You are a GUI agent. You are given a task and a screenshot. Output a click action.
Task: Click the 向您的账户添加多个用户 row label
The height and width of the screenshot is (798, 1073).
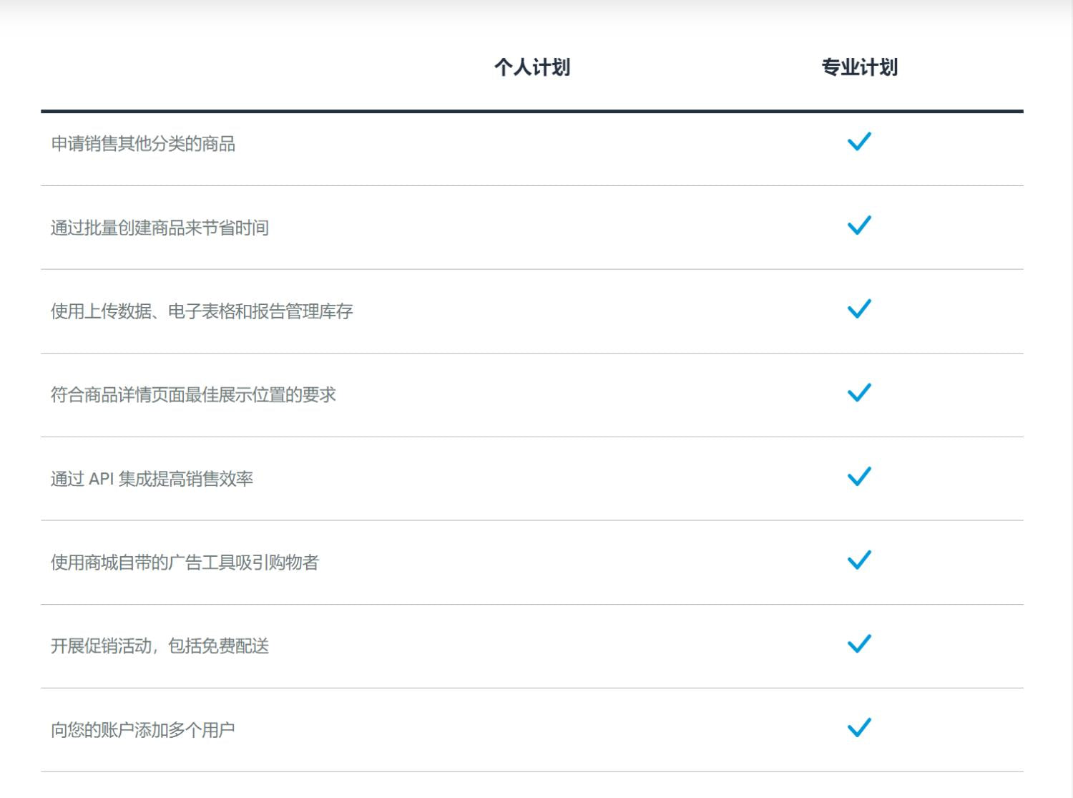tap(144, 729)
